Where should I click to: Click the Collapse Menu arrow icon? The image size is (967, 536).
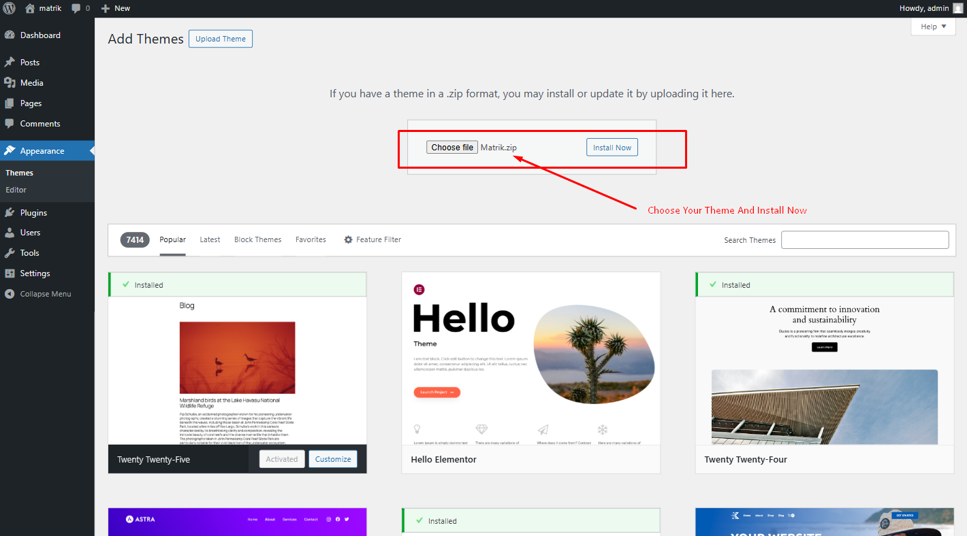tap(10, 294)
